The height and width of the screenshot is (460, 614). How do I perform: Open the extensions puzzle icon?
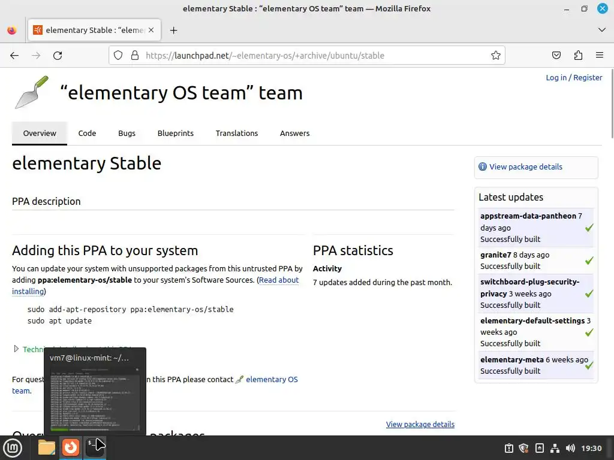(578, 56)
